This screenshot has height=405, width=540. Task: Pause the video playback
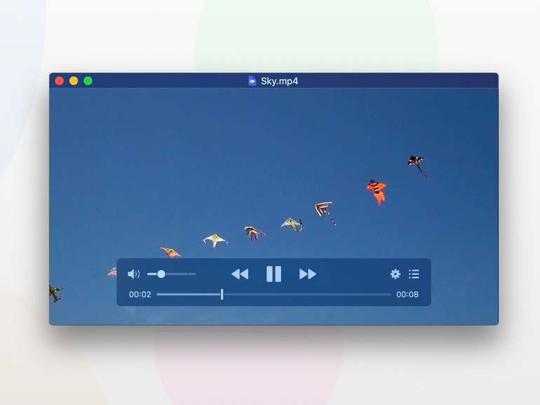tap(274, 274)
